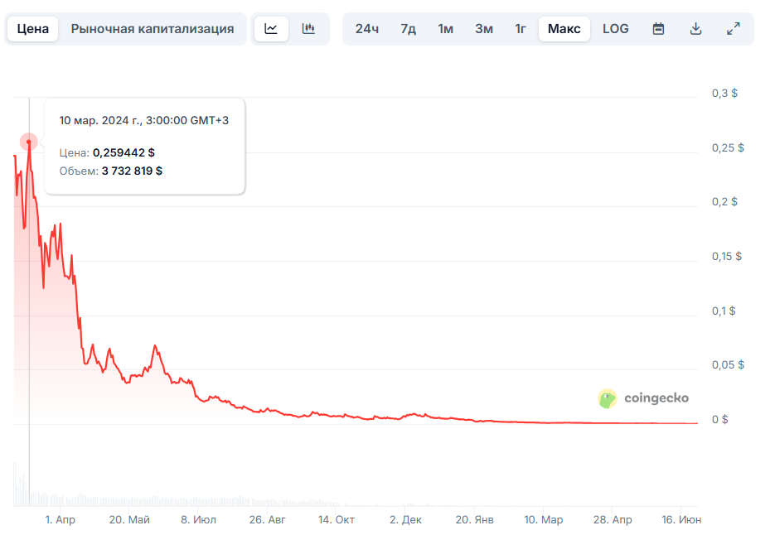The image size is (770, 535).
Task: Show the Макс full history range
Action: (x=564, y=29)
